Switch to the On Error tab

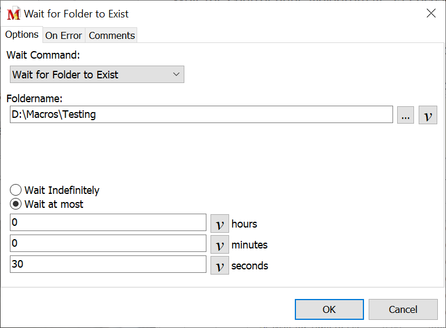(63, 35)
